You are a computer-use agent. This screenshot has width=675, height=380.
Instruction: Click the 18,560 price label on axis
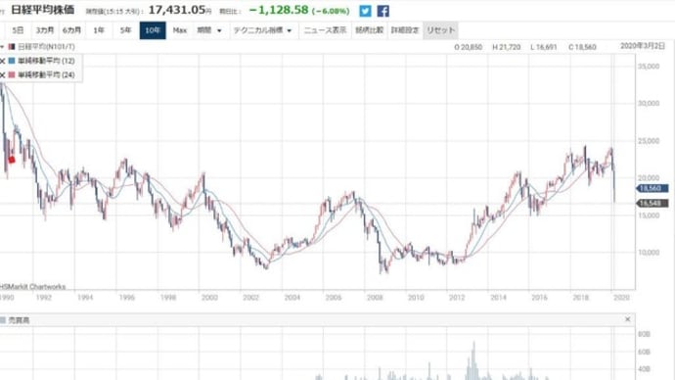pyautogui.click(x=652, y=188)
